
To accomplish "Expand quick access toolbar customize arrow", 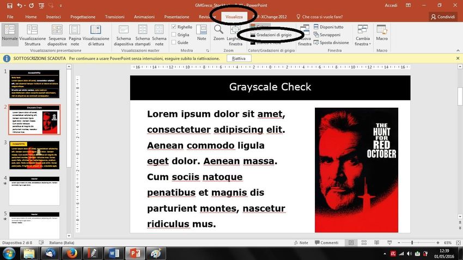I will tap(61, 5).
